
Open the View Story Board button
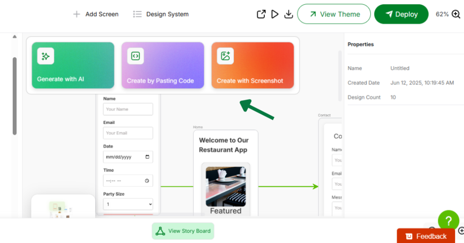[x=183, y=231]
